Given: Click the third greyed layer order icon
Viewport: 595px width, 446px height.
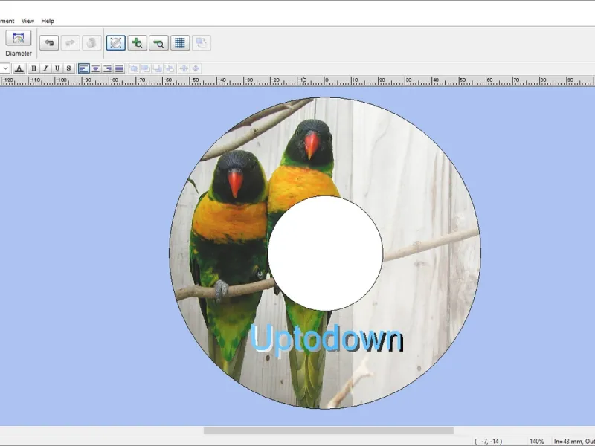Looking at the screenshot, I should [157, 68].
